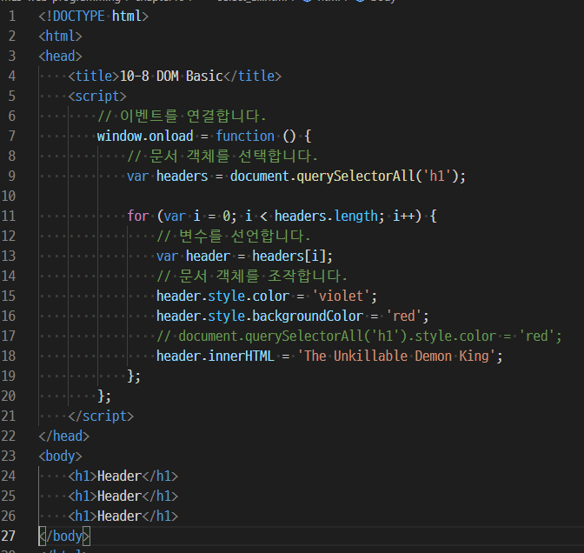Screen dimensions: 584x553
Task: Click the 'for' keyword on line 11
Action: click(x=138, y=216)
